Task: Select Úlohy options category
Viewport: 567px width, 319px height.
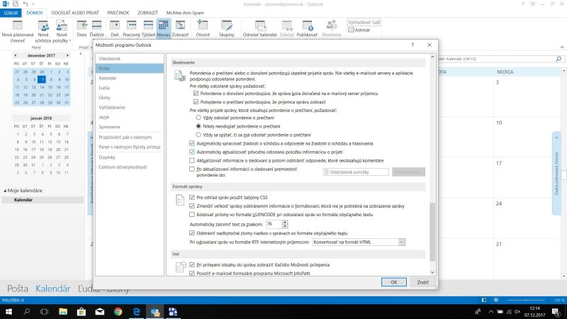Action: pyautogui.click(x=130, y=98)
